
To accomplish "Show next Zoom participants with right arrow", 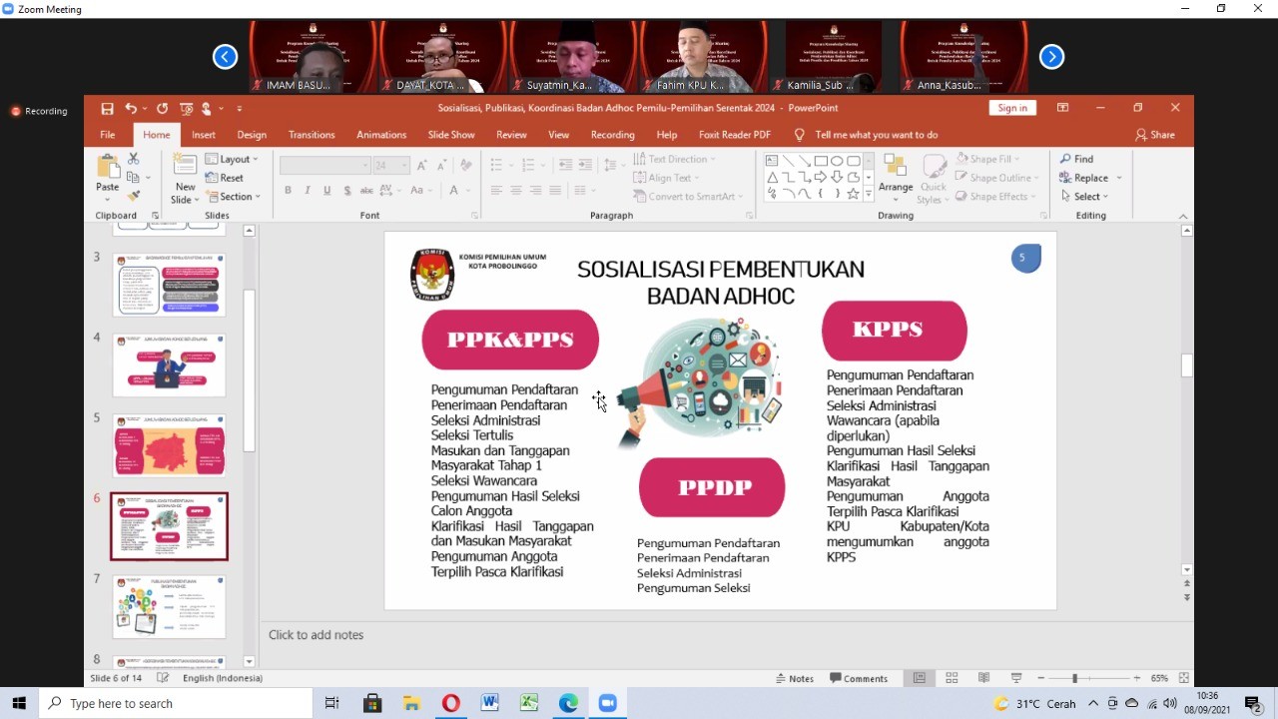I will (1051, 57).
